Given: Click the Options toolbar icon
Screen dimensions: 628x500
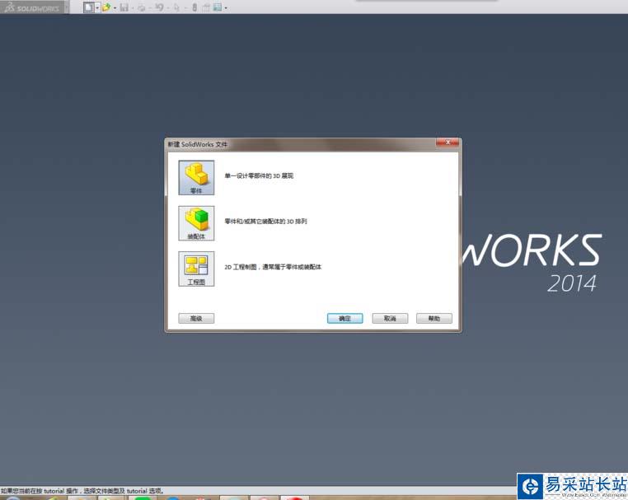Looking at the screenshot, I should click(x=218, y=7).
